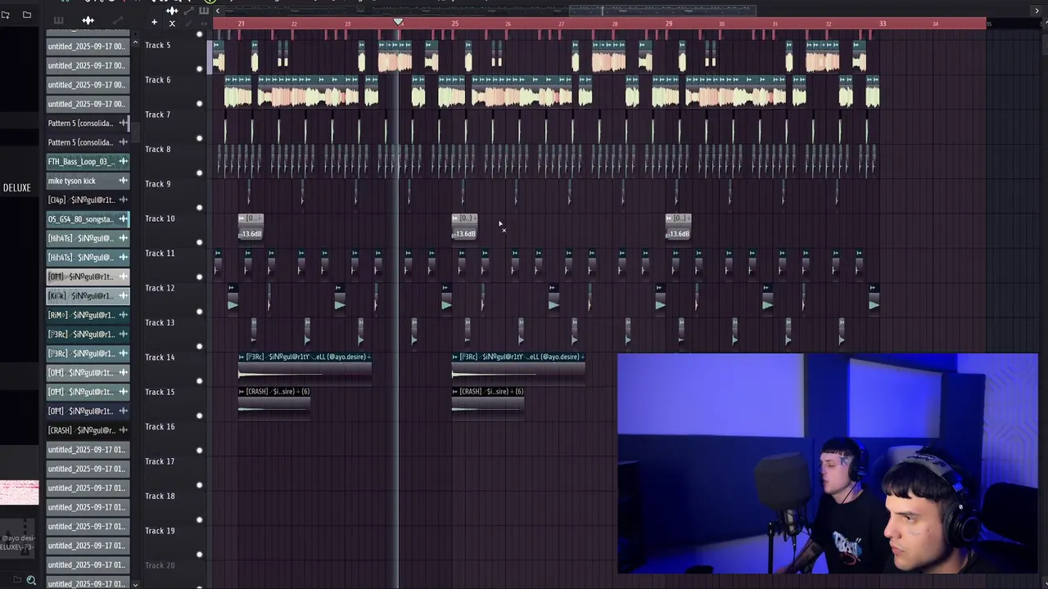Open the search magnifier at bottom-left
The image size is (1048, 589).
tap(31, 580)
